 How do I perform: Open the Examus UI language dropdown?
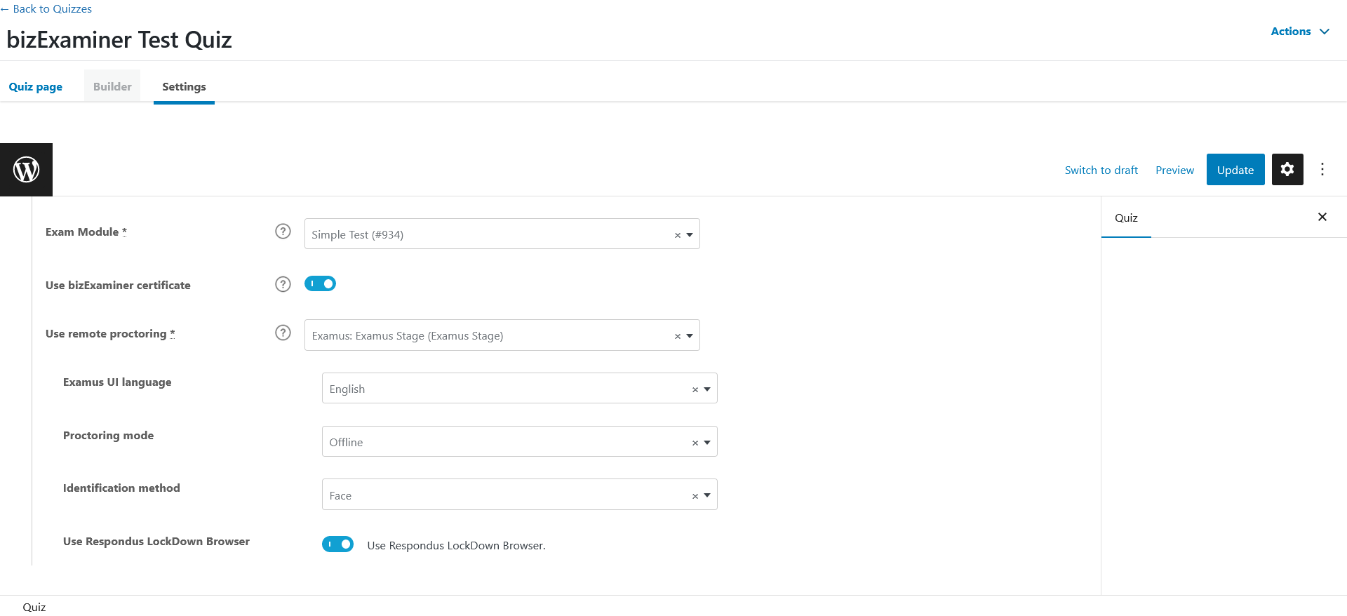[707, 389]
